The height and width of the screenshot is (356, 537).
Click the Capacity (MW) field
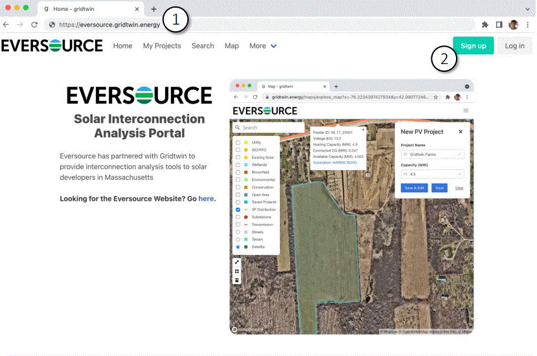[x=433, y=174]
